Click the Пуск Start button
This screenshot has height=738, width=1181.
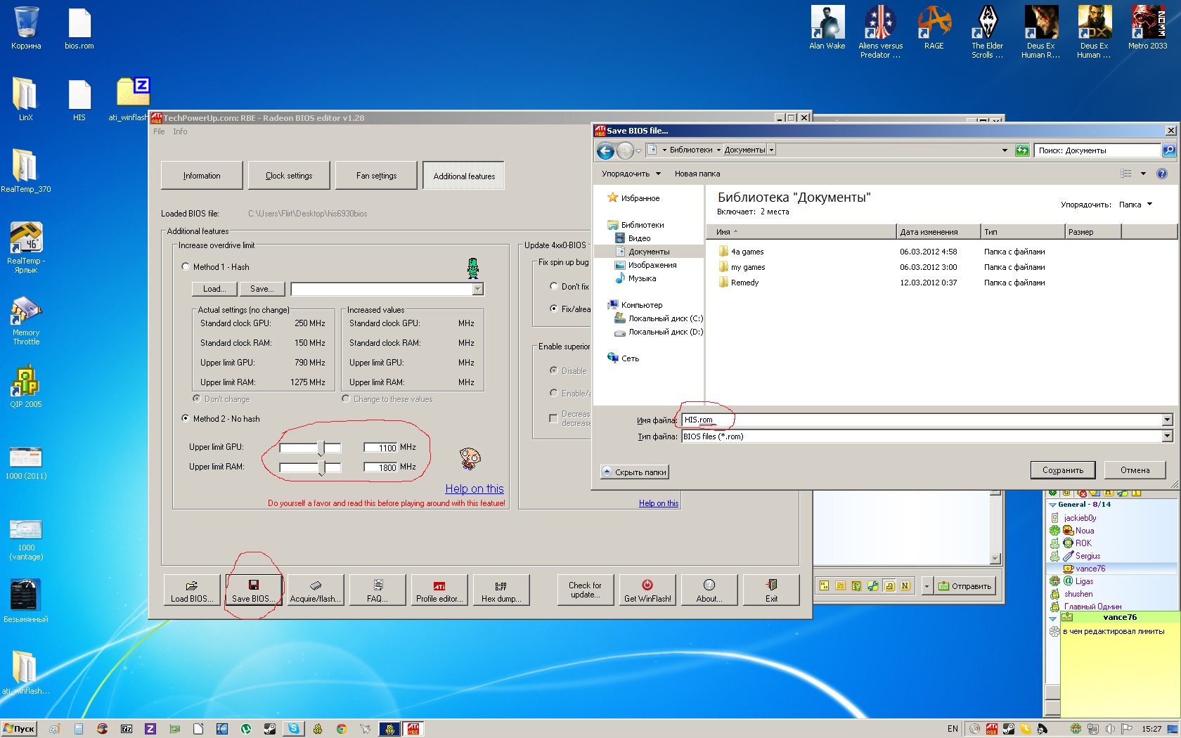point(20,729)
